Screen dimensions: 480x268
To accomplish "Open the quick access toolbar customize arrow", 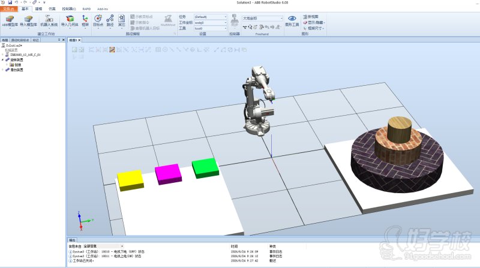I will click(44, 2).
